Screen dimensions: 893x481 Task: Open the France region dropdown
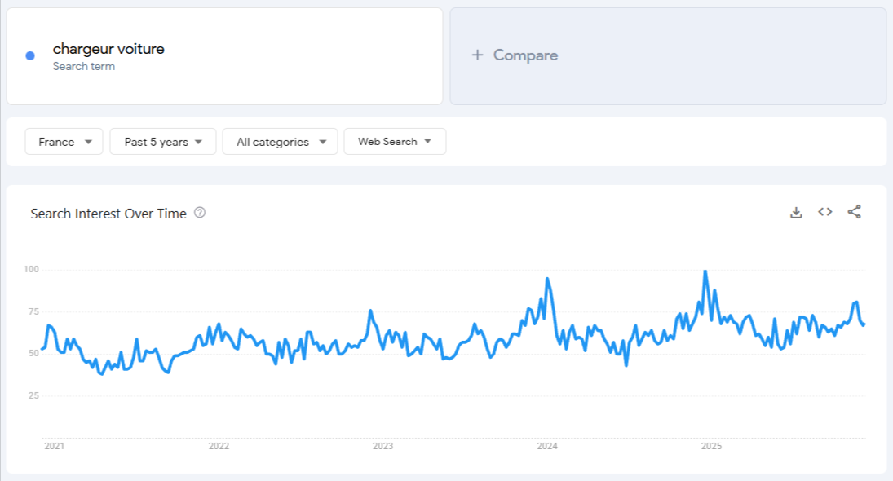point(64,141)
